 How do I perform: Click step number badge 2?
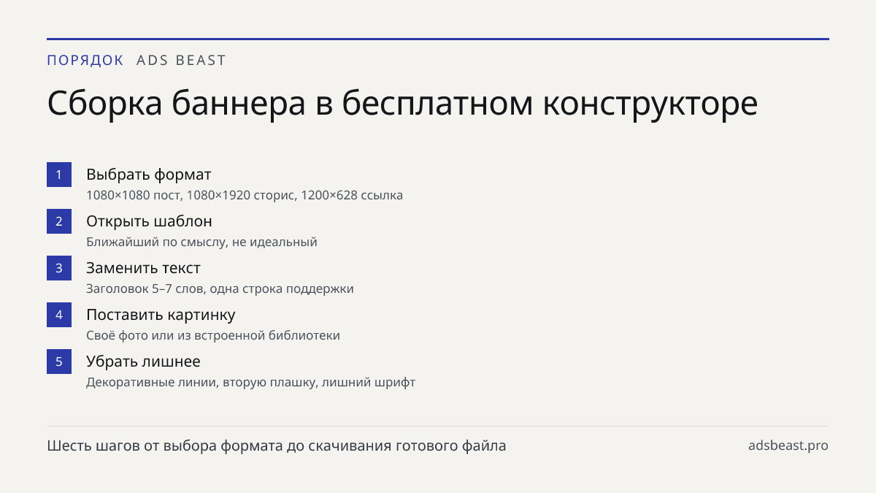[59, 221]
